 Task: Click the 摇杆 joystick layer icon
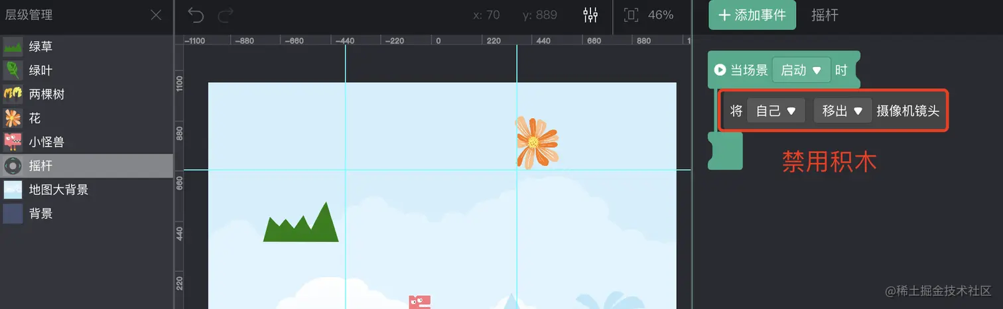point(13,166)
